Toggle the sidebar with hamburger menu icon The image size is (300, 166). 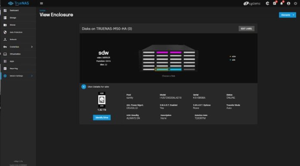(x=41, y=3)
